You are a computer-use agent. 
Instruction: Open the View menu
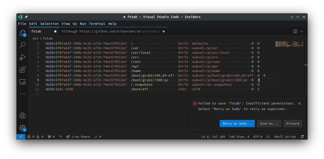pyautogui.click(x=66, y=24)
